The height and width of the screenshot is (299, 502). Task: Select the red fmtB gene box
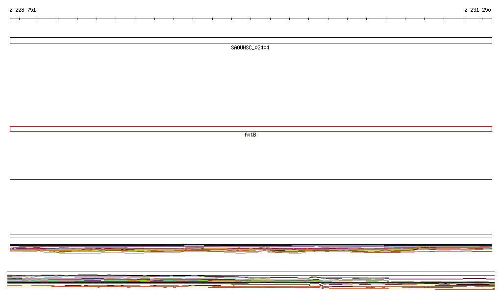[251, 129]
